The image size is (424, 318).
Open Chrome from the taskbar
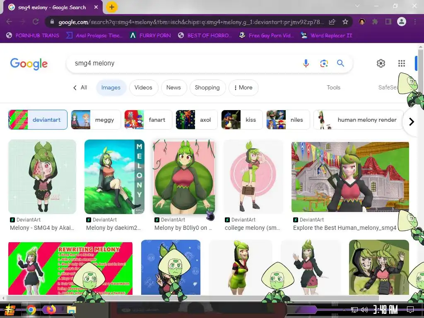[31, 310]
